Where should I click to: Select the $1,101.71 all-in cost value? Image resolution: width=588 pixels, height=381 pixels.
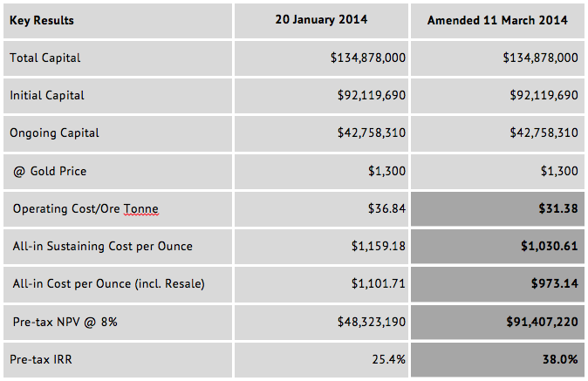[x=378, y=283]
